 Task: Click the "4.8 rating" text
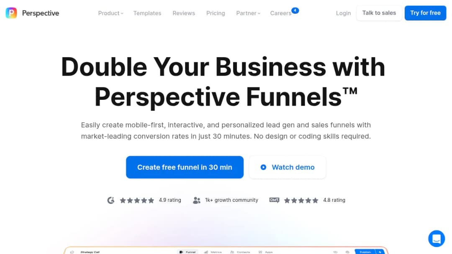(334, 200)
